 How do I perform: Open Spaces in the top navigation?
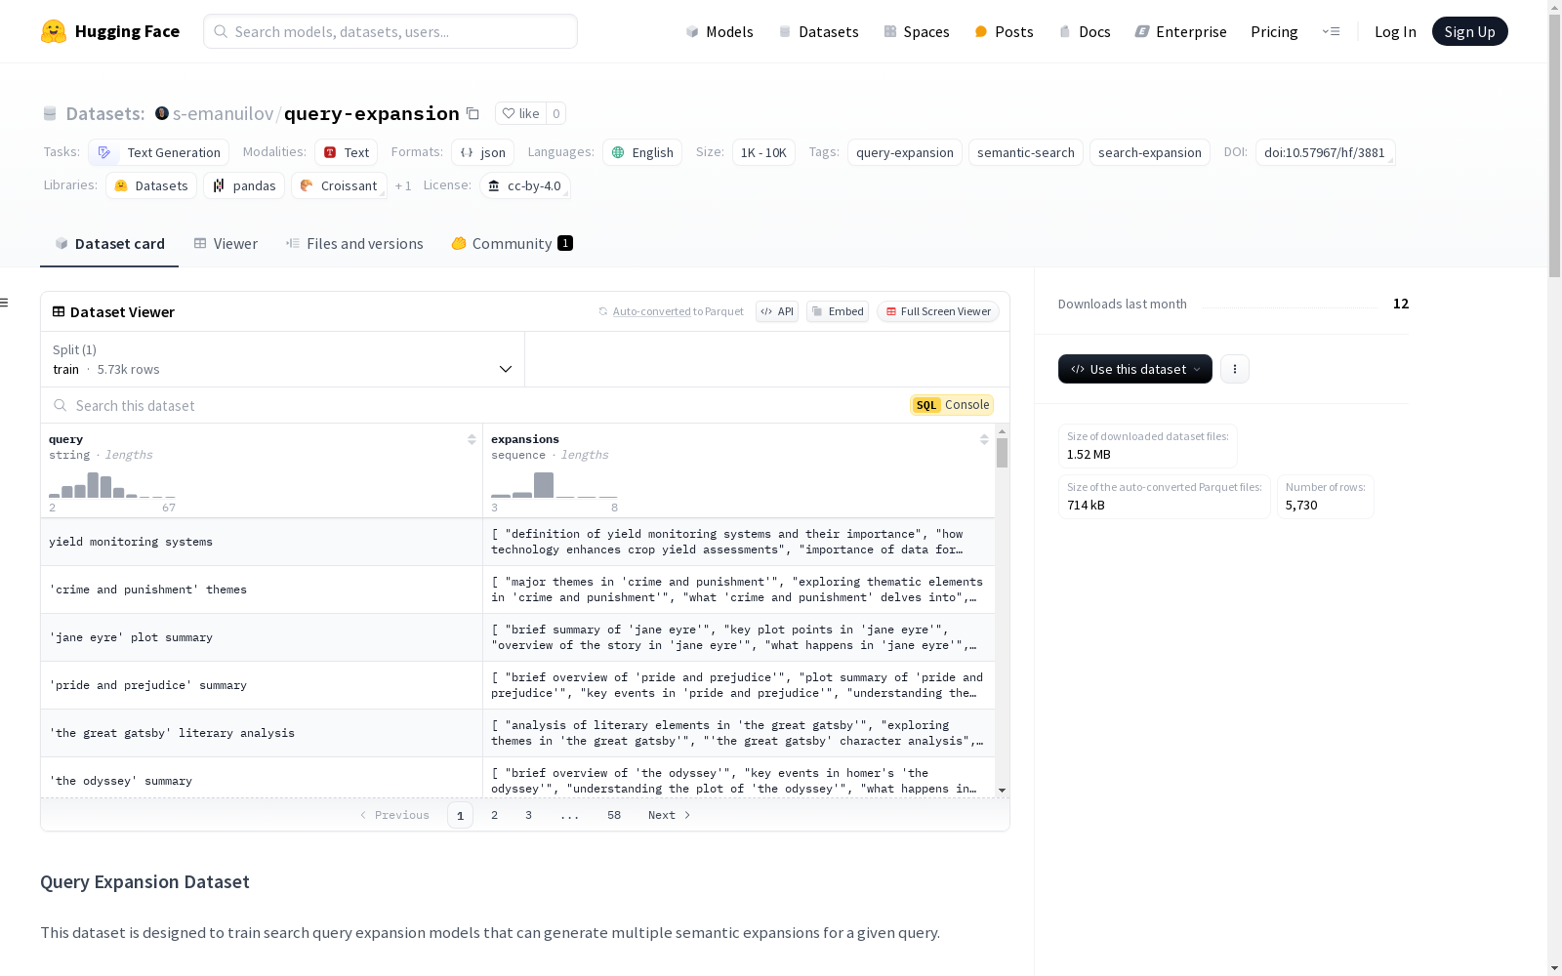[x=916, y=31]
